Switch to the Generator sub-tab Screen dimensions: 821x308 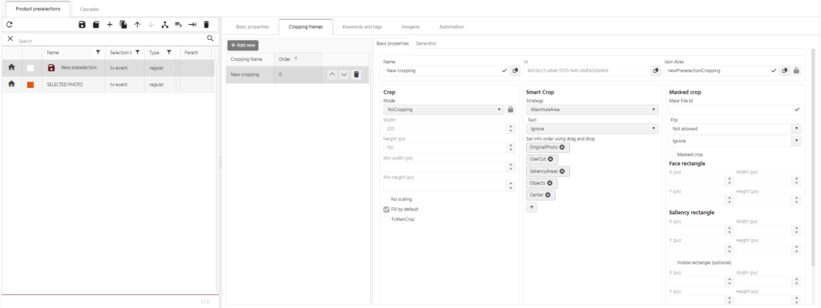tap(426, 43)
